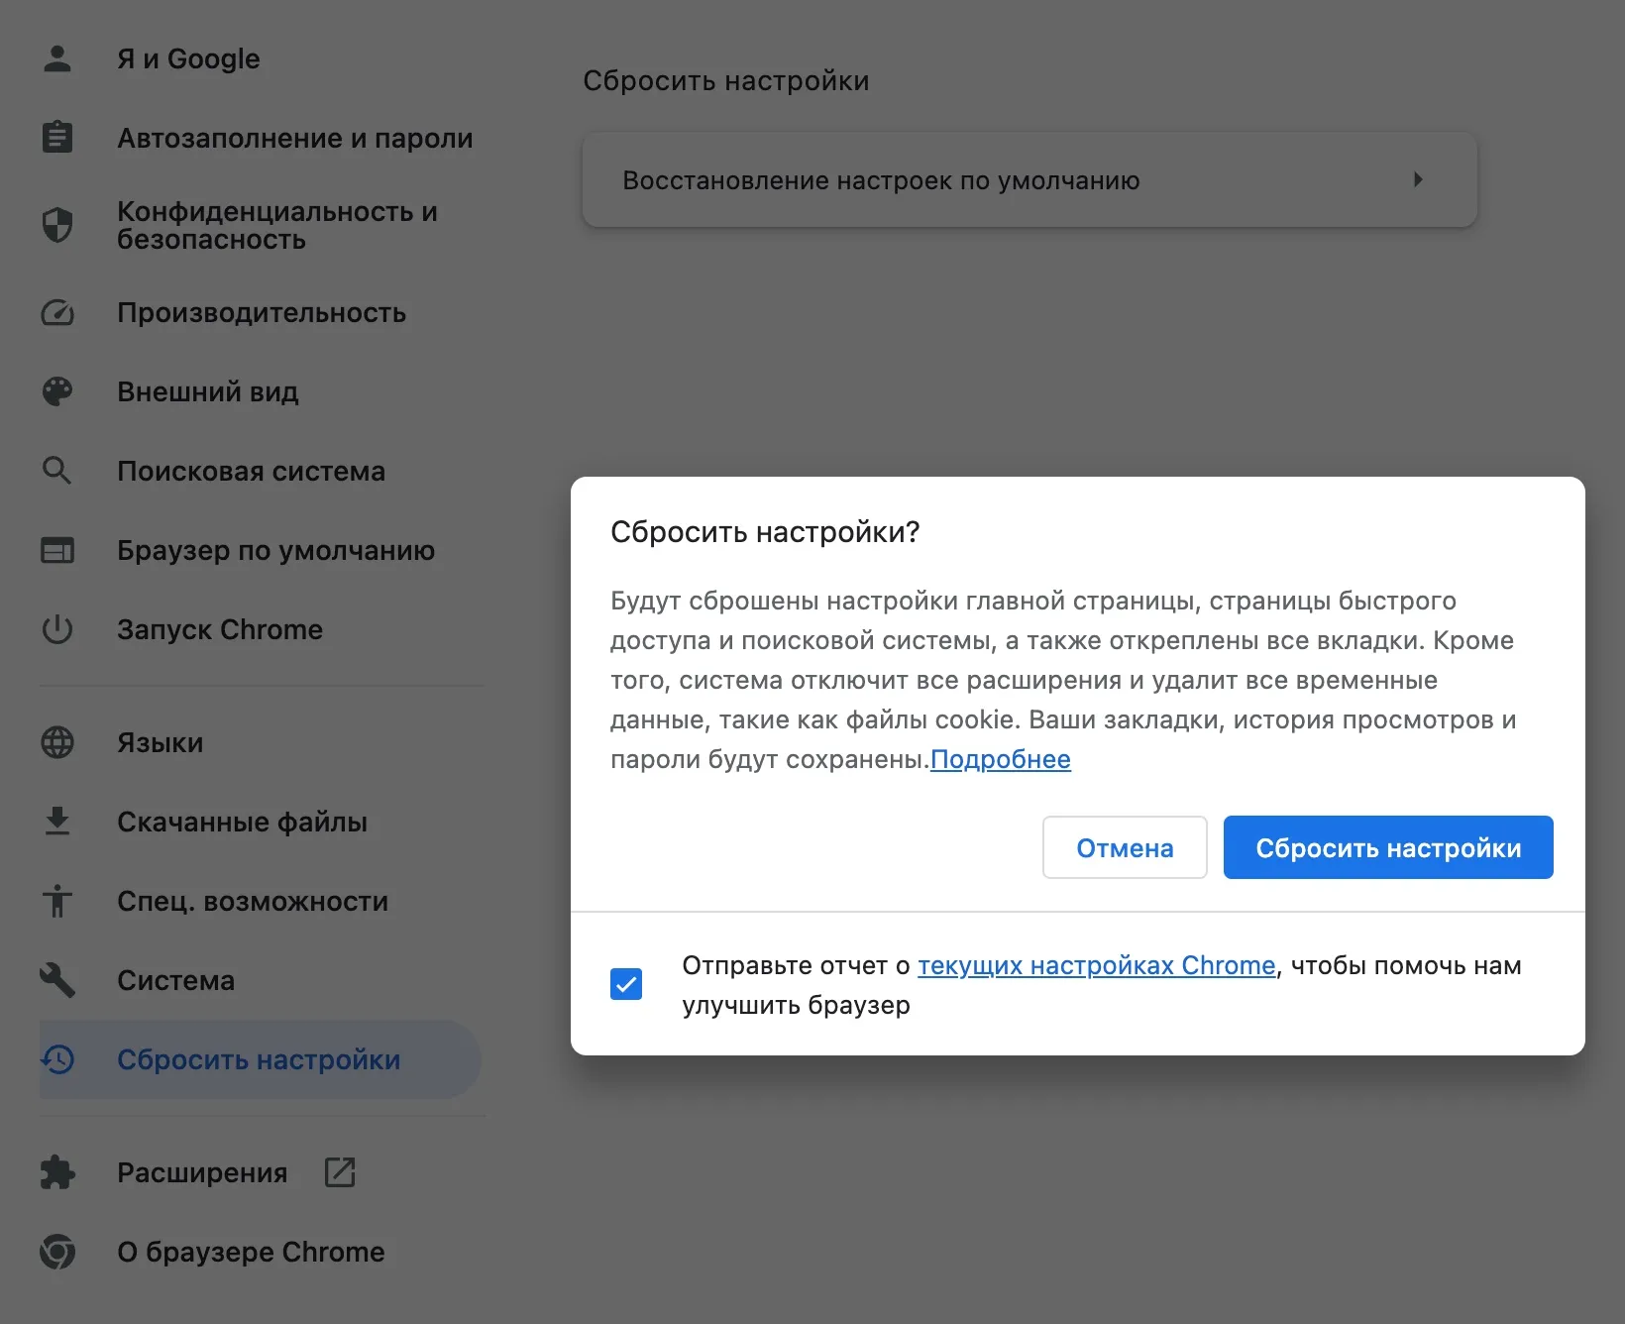Open the Я и Google section
Image resolution: width=1625 pixels, height=1324 pixels.
pyautogui.click(x=188, y=59)
